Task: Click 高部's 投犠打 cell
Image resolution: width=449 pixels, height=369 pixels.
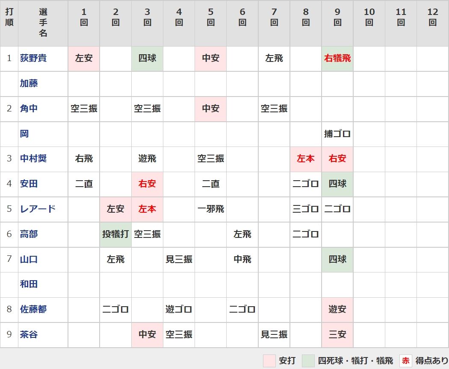Action: pos(115,234)
